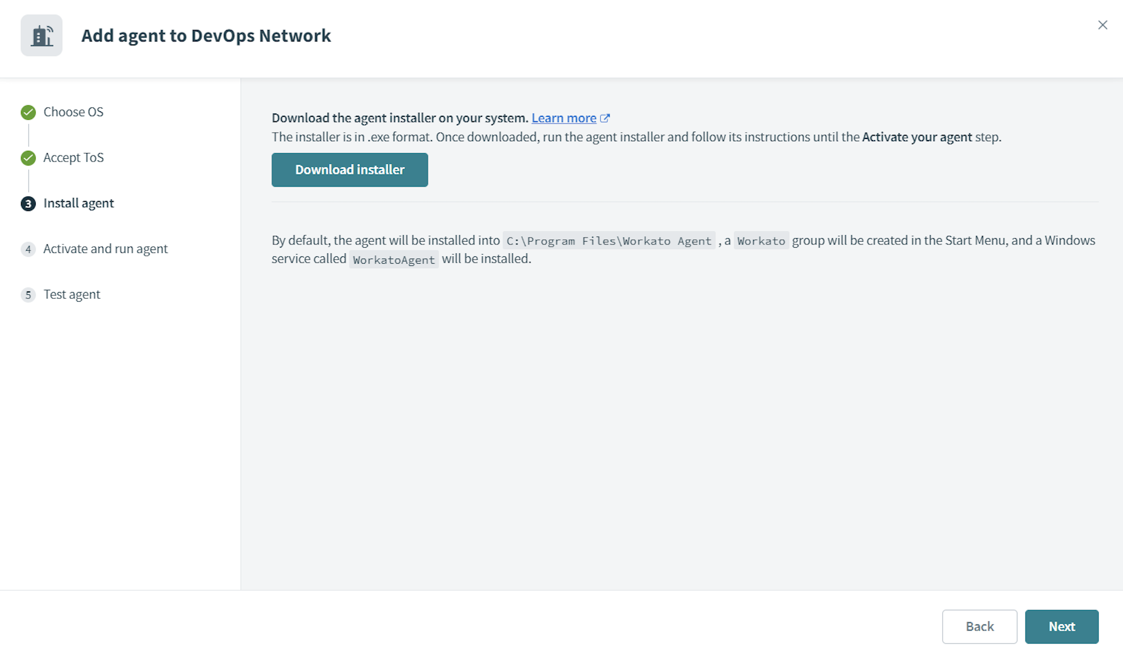Click the Back button

(x=980, y=627)
